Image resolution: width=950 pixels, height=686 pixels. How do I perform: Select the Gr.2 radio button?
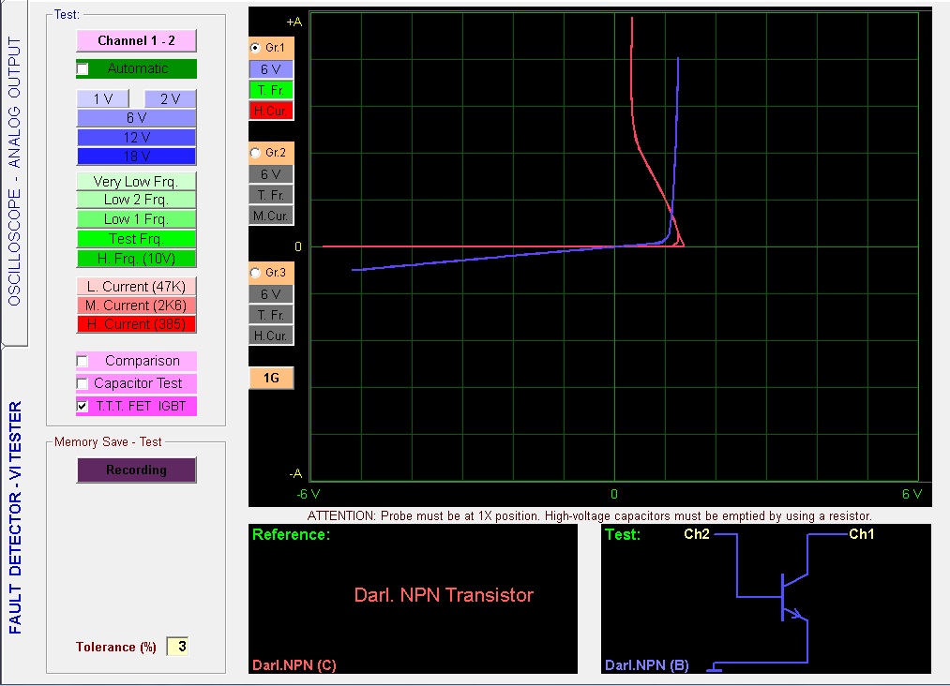coord(255,152)
